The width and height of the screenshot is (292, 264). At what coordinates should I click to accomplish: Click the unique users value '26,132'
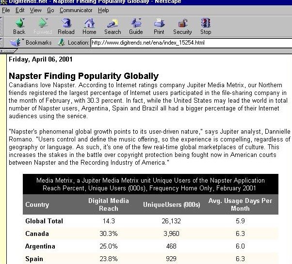click(x=171, y=221)
